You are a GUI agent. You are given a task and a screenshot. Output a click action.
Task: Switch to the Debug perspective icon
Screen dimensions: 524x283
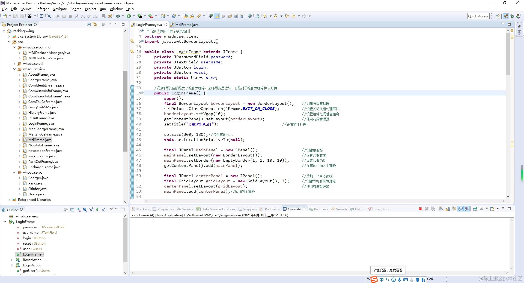coord(512,16)
